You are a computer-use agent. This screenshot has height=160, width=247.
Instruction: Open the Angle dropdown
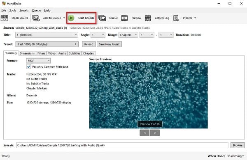98,35
